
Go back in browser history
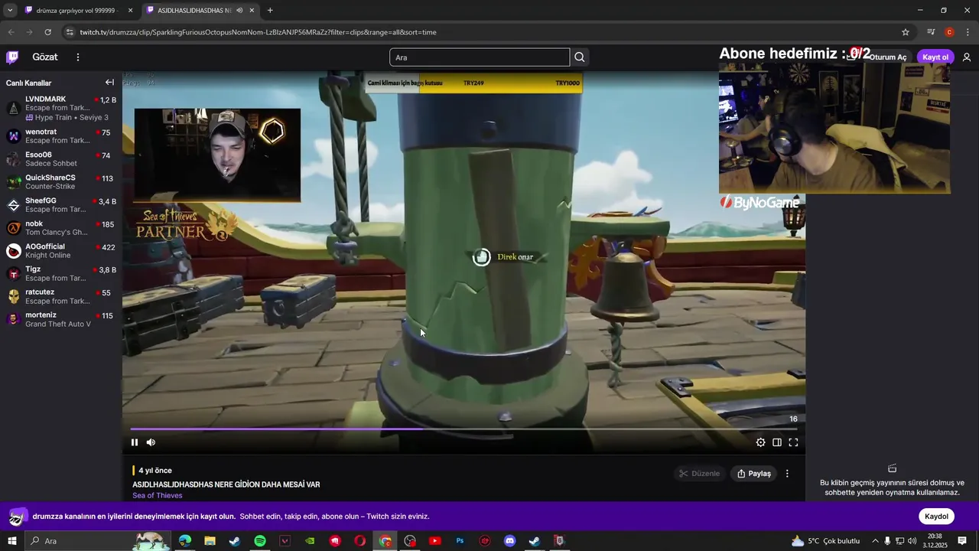click(x=10, y=32)
